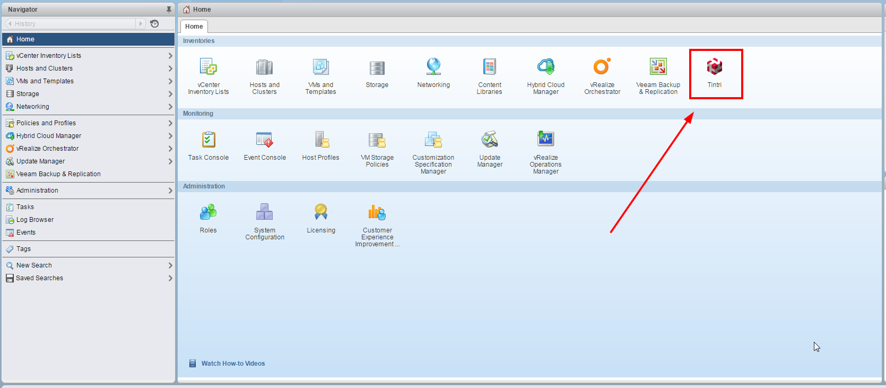Expand VMs and Templates chevron in Navigator

[x=170, y=81]
